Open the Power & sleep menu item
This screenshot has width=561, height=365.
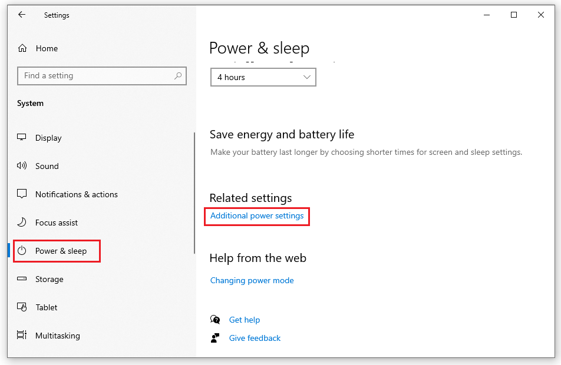pos(61,251)
